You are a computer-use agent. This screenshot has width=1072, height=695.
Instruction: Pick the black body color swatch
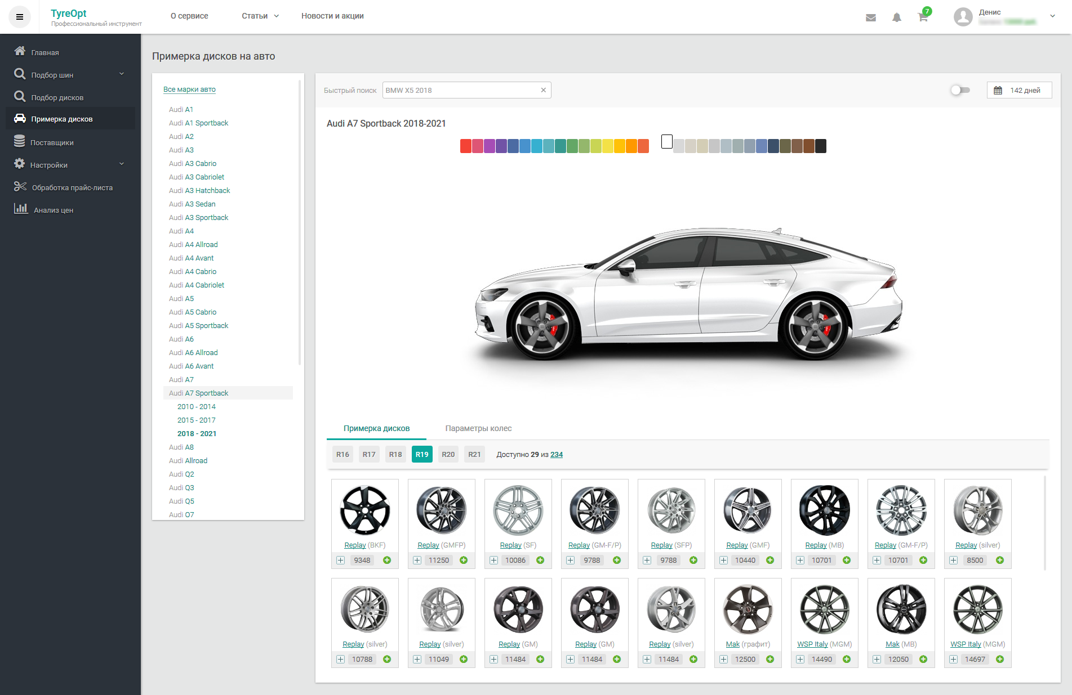821,146
